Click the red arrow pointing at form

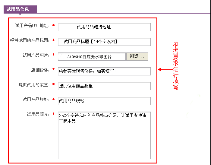pos(164,70)
